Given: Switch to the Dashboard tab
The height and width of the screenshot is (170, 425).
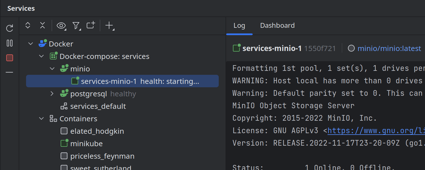Looking at the screenshot, I should [x=277, y=25].
